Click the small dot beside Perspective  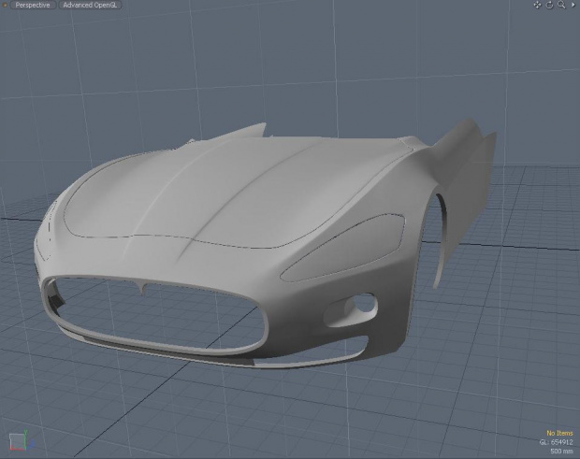point(5,6)
